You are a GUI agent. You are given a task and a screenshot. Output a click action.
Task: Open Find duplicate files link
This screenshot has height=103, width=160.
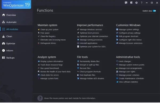87,75
